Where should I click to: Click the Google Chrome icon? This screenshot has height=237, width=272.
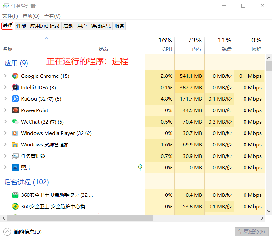15,76
